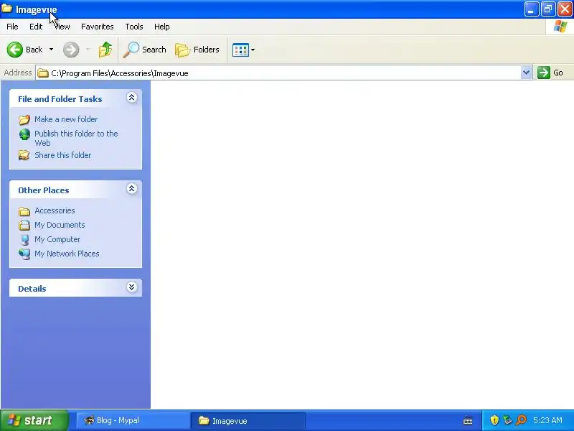
Task: Open the Tools menu
Action: [134, 27]
